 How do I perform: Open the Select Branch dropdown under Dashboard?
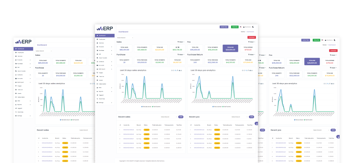pyautogui.click(x=125, y=38)
